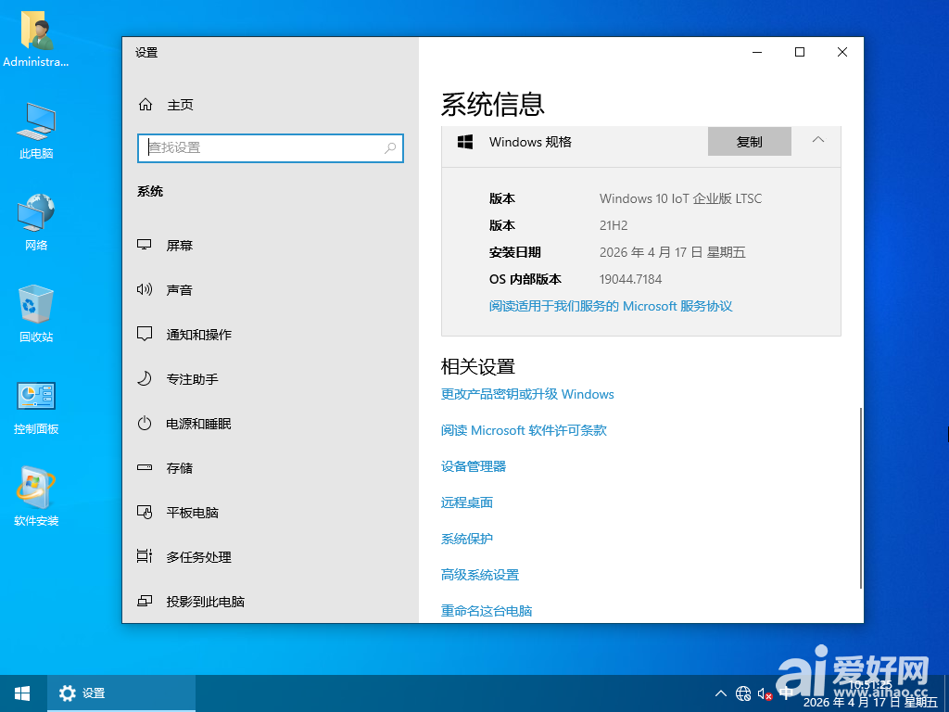
Task: Click the taskbar clock and date
Action: tap(870, 693)
